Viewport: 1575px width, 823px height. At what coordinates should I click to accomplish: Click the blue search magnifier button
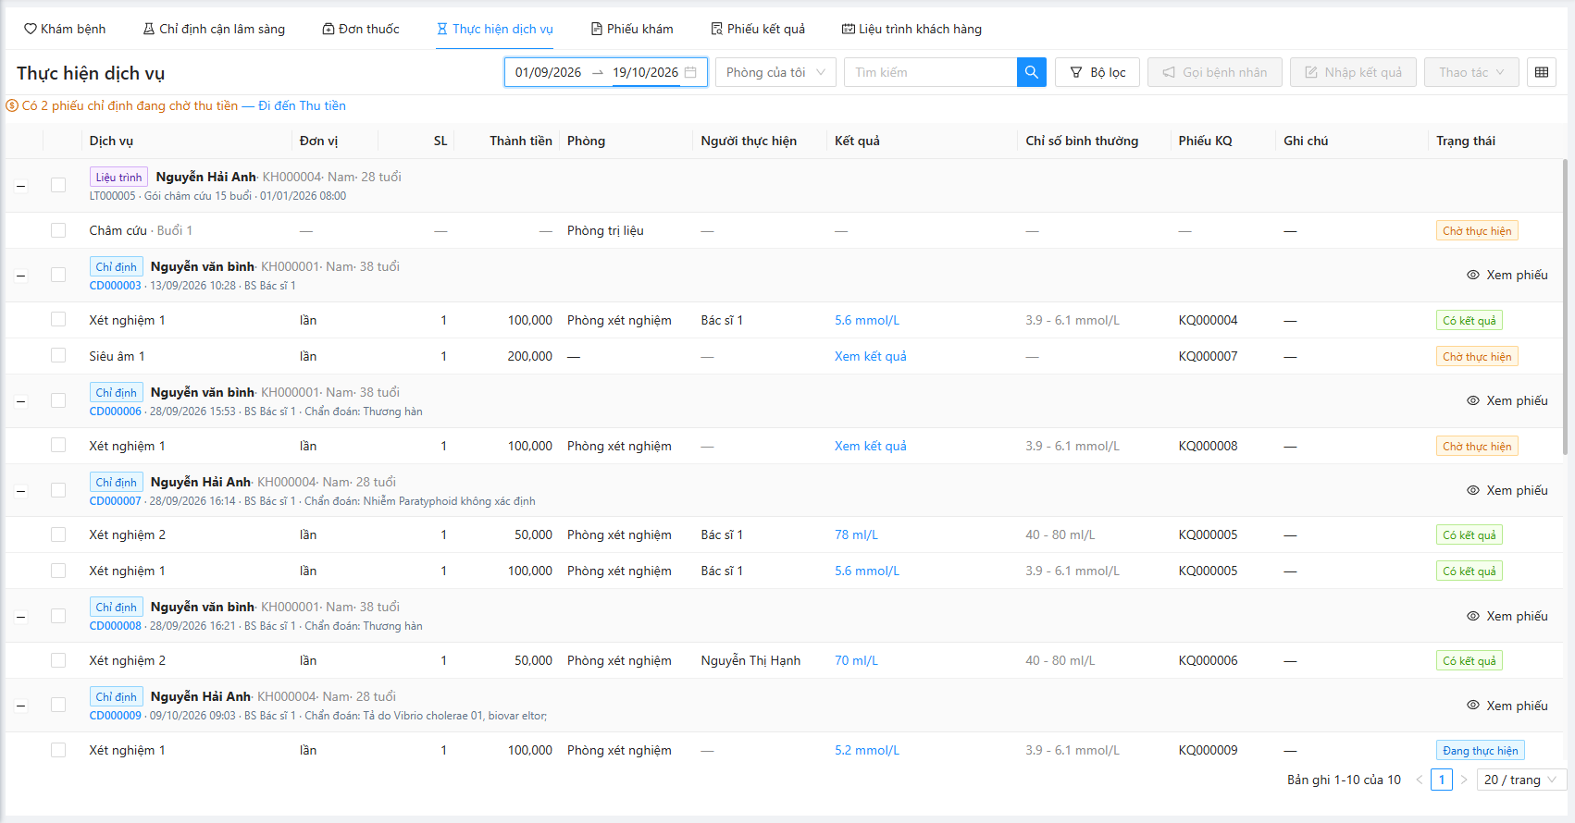point(1031,72)
